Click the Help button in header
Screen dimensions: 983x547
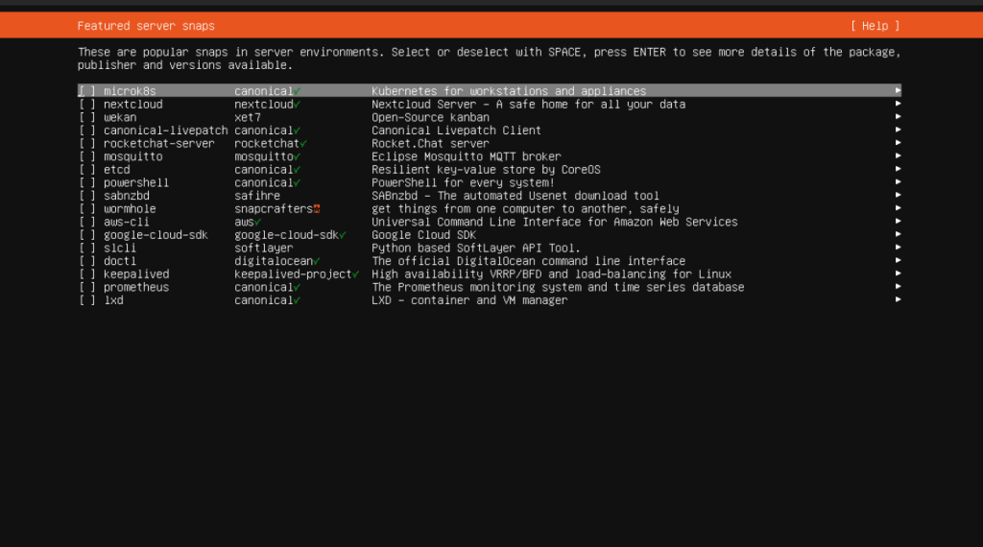click(x=875, y=26)
